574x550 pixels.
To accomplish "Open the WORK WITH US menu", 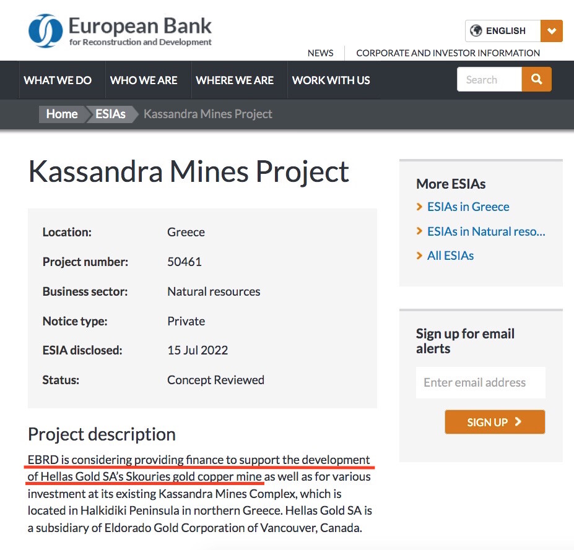I will pyautogui.click(x=331, y=80).
